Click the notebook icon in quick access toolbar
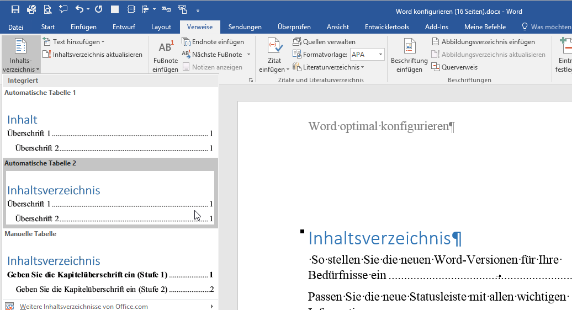Image resolution: width=572 pixels, height=310 pixels. (131, 9)
